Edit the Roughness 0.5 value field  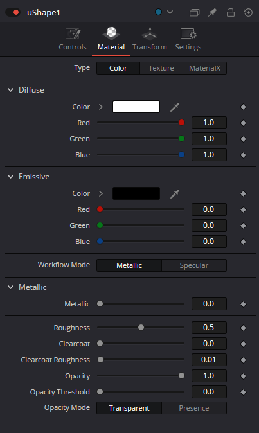pyautogui.click(x=209, y=328)
